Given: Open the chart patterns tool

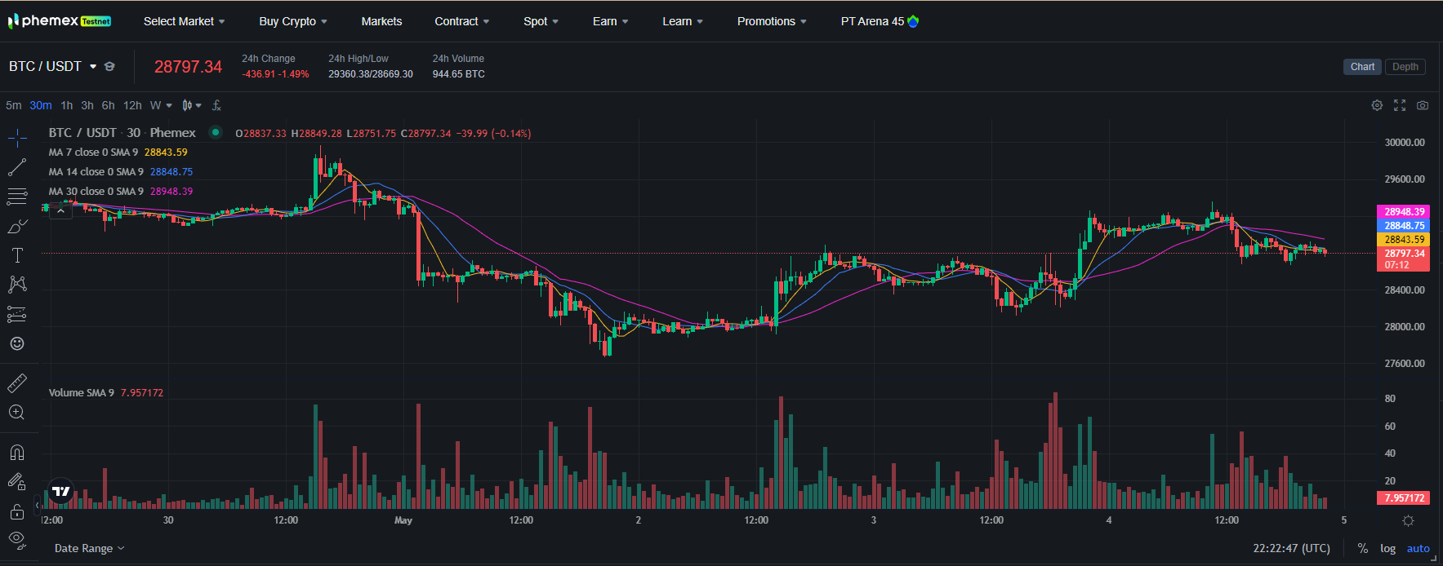Looking at the screenshot, I should point(17,285).
